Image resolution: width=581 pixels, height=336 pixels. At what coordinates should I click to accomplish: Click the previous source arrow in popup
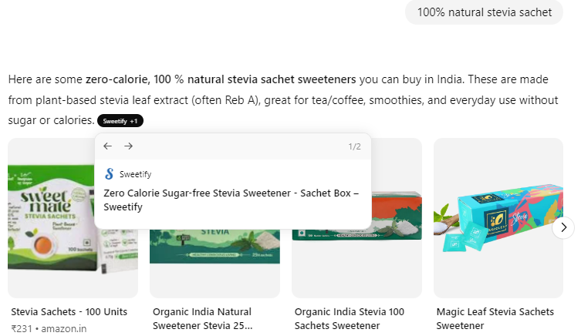coord(108,146)
